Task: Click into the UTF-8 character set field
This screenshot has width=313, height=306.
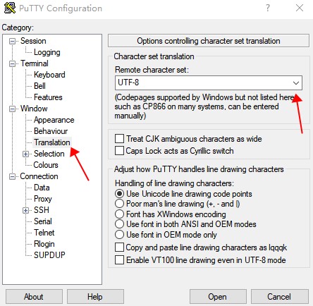Action: [202, 82]
